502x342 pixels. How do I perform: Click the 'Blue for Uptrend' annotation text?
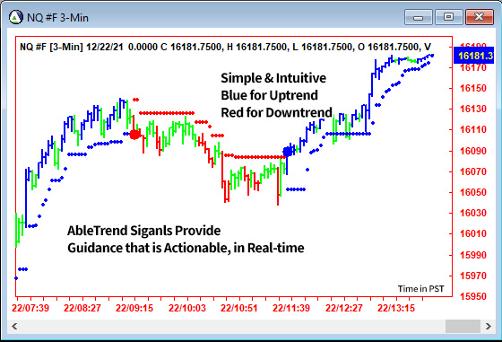click(269, 95)
